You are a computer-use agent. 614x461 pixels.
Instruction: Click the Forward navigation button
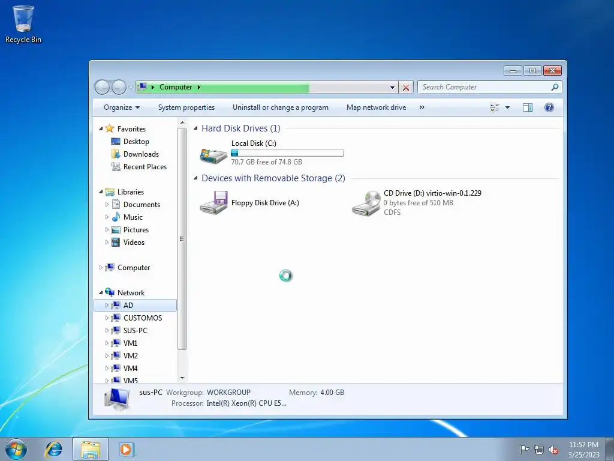[x=119, y=87]
